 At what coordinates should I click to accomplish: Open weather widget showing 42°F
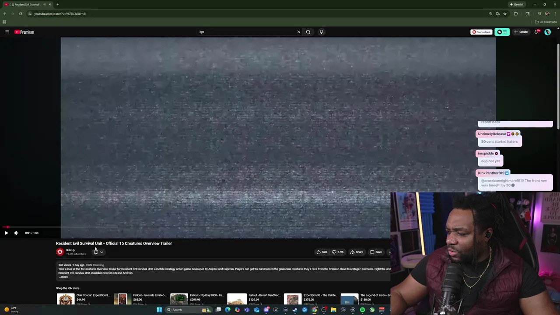(x=11, y=310)
